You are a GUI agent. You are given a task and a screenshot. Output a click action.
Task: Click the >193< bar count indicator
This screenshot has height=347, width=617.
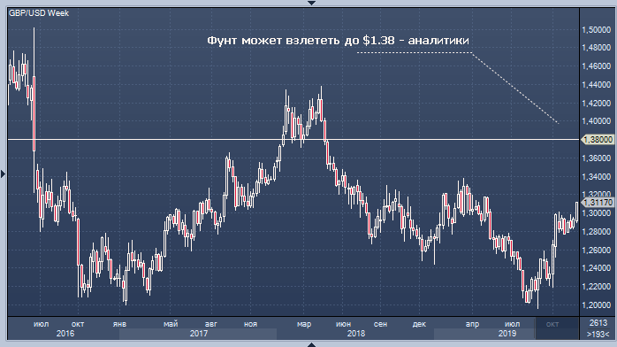[598, 334]
